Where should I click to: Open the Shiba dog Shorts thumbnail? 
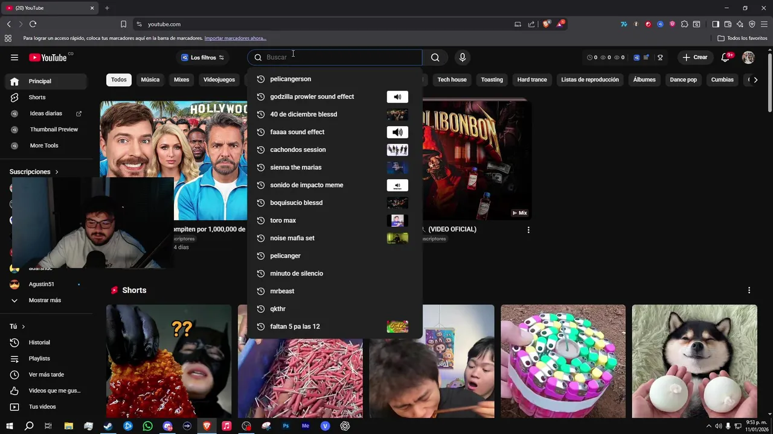tap(694, 361)
